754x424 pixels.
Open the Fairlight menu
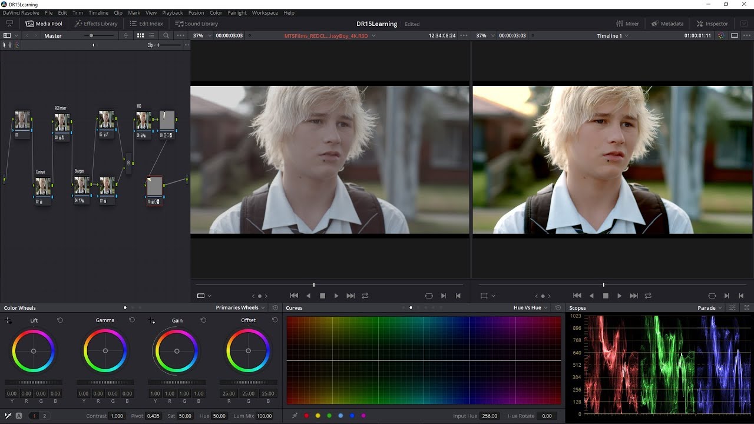(x=237, y=12)
